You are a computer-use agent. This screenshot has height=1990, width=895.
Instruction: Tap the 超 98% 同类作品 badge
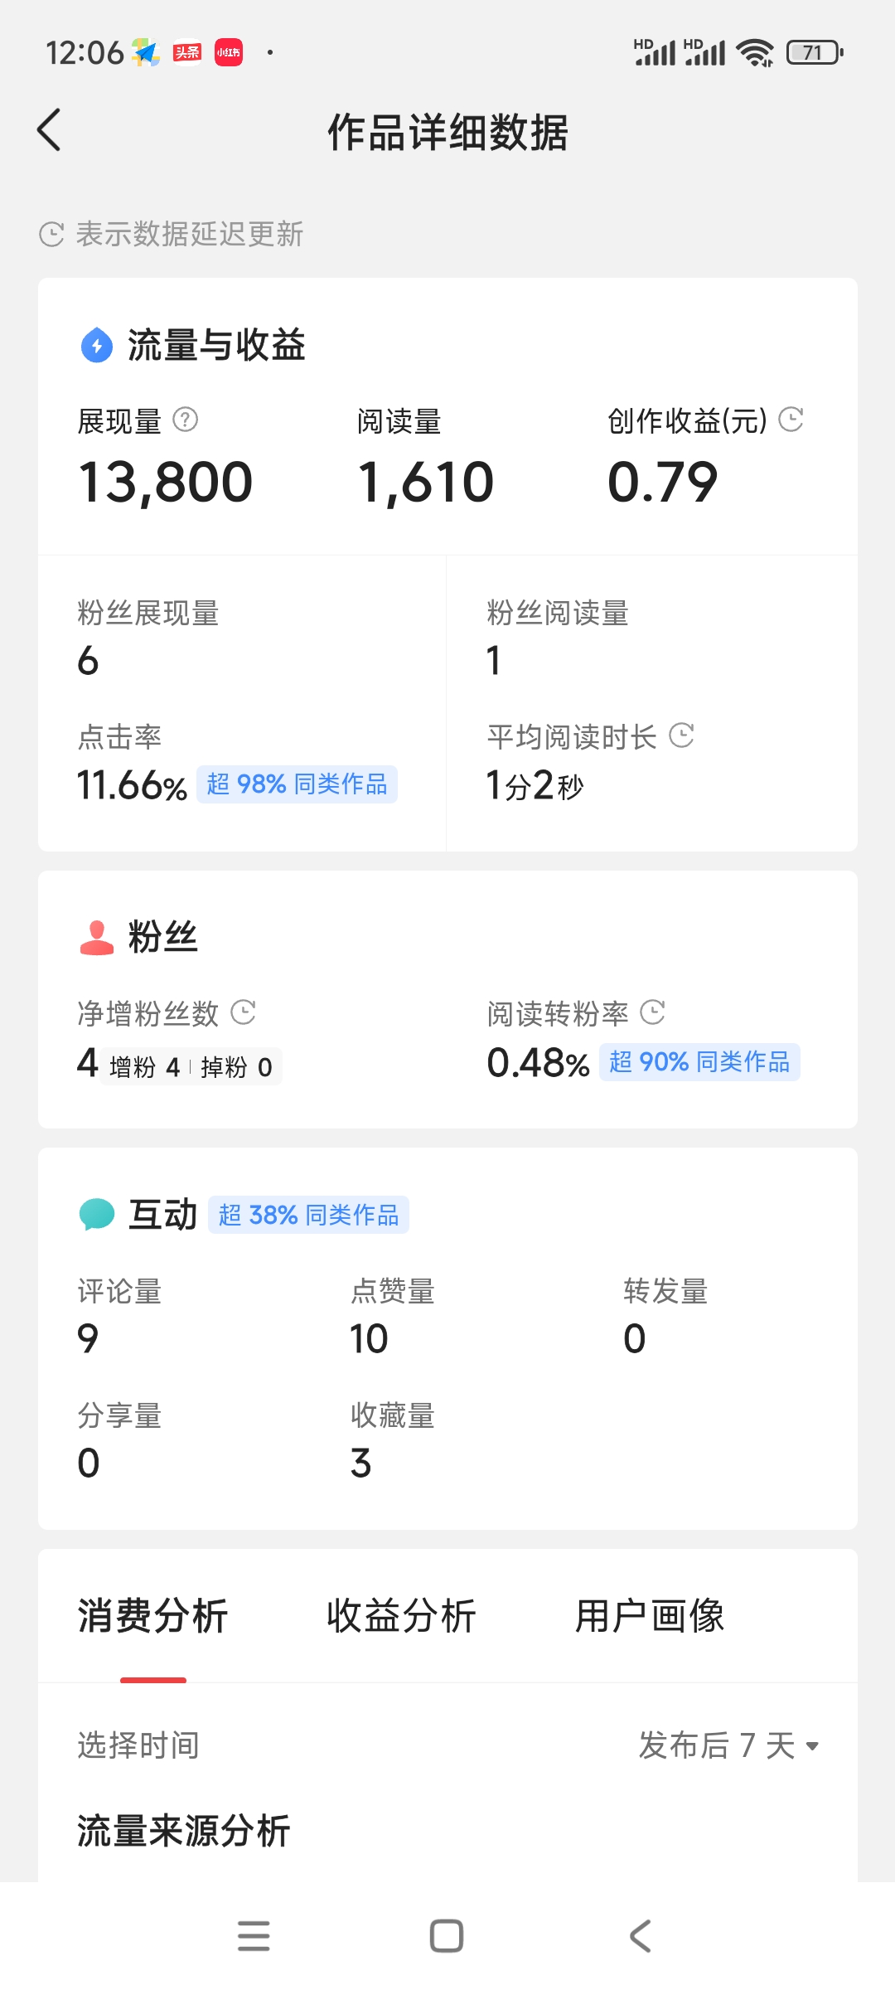pos(297,784)
